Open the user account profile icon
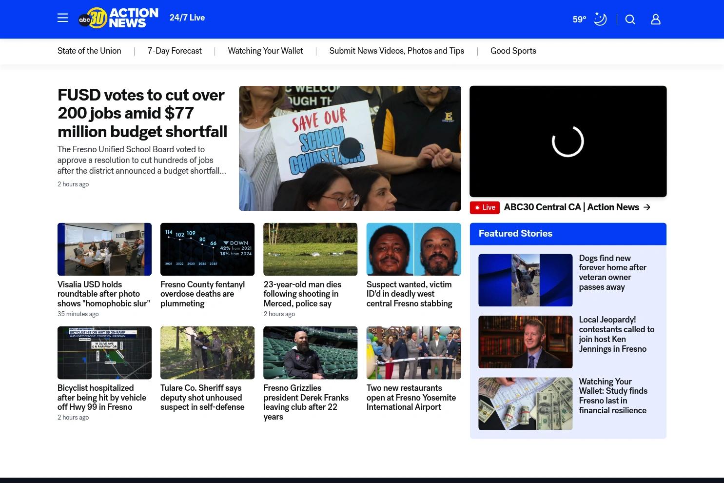The height and width of the screenshot is (483, 724). coord(656,20)
